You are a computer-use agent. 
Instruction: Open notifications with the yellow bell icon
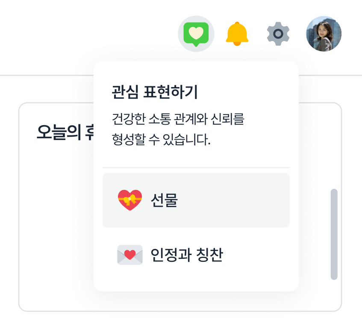(x=237, y=34)
